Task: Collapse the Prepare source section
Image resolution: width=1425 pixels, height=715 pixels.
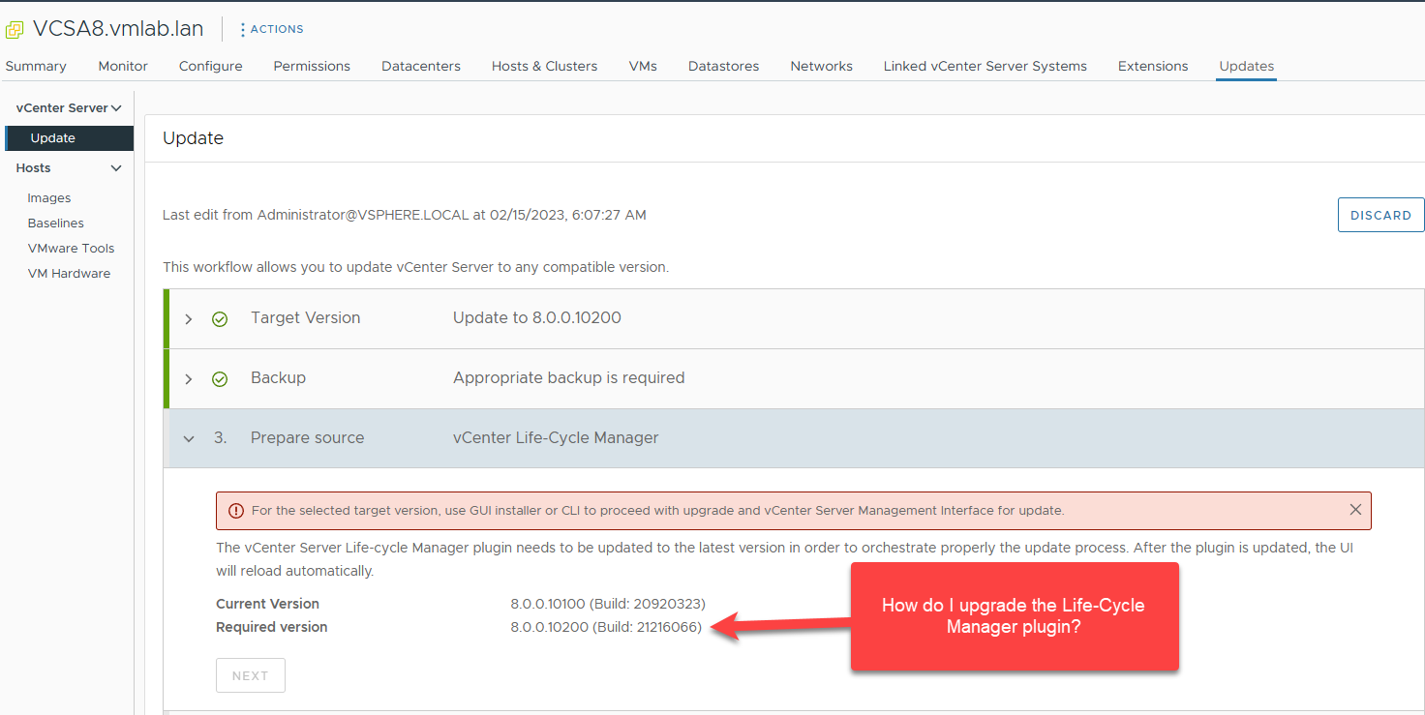Action: tap(189, 438)
